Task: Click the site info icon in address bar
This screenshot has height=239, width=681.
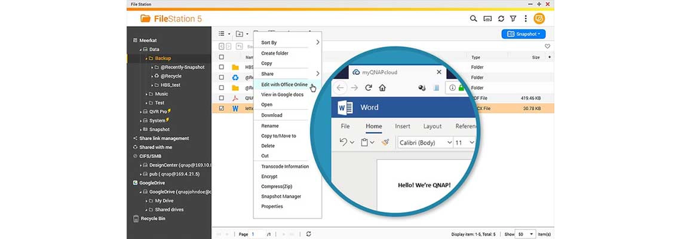Action: pos(452,88)
